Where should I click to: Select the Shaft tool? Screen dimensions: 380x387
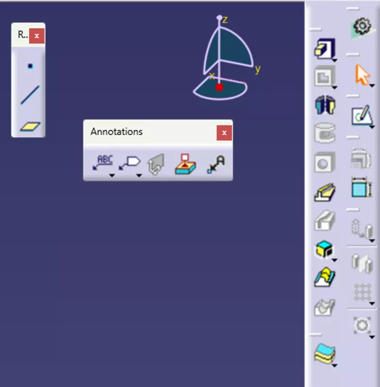coord(325,105)
